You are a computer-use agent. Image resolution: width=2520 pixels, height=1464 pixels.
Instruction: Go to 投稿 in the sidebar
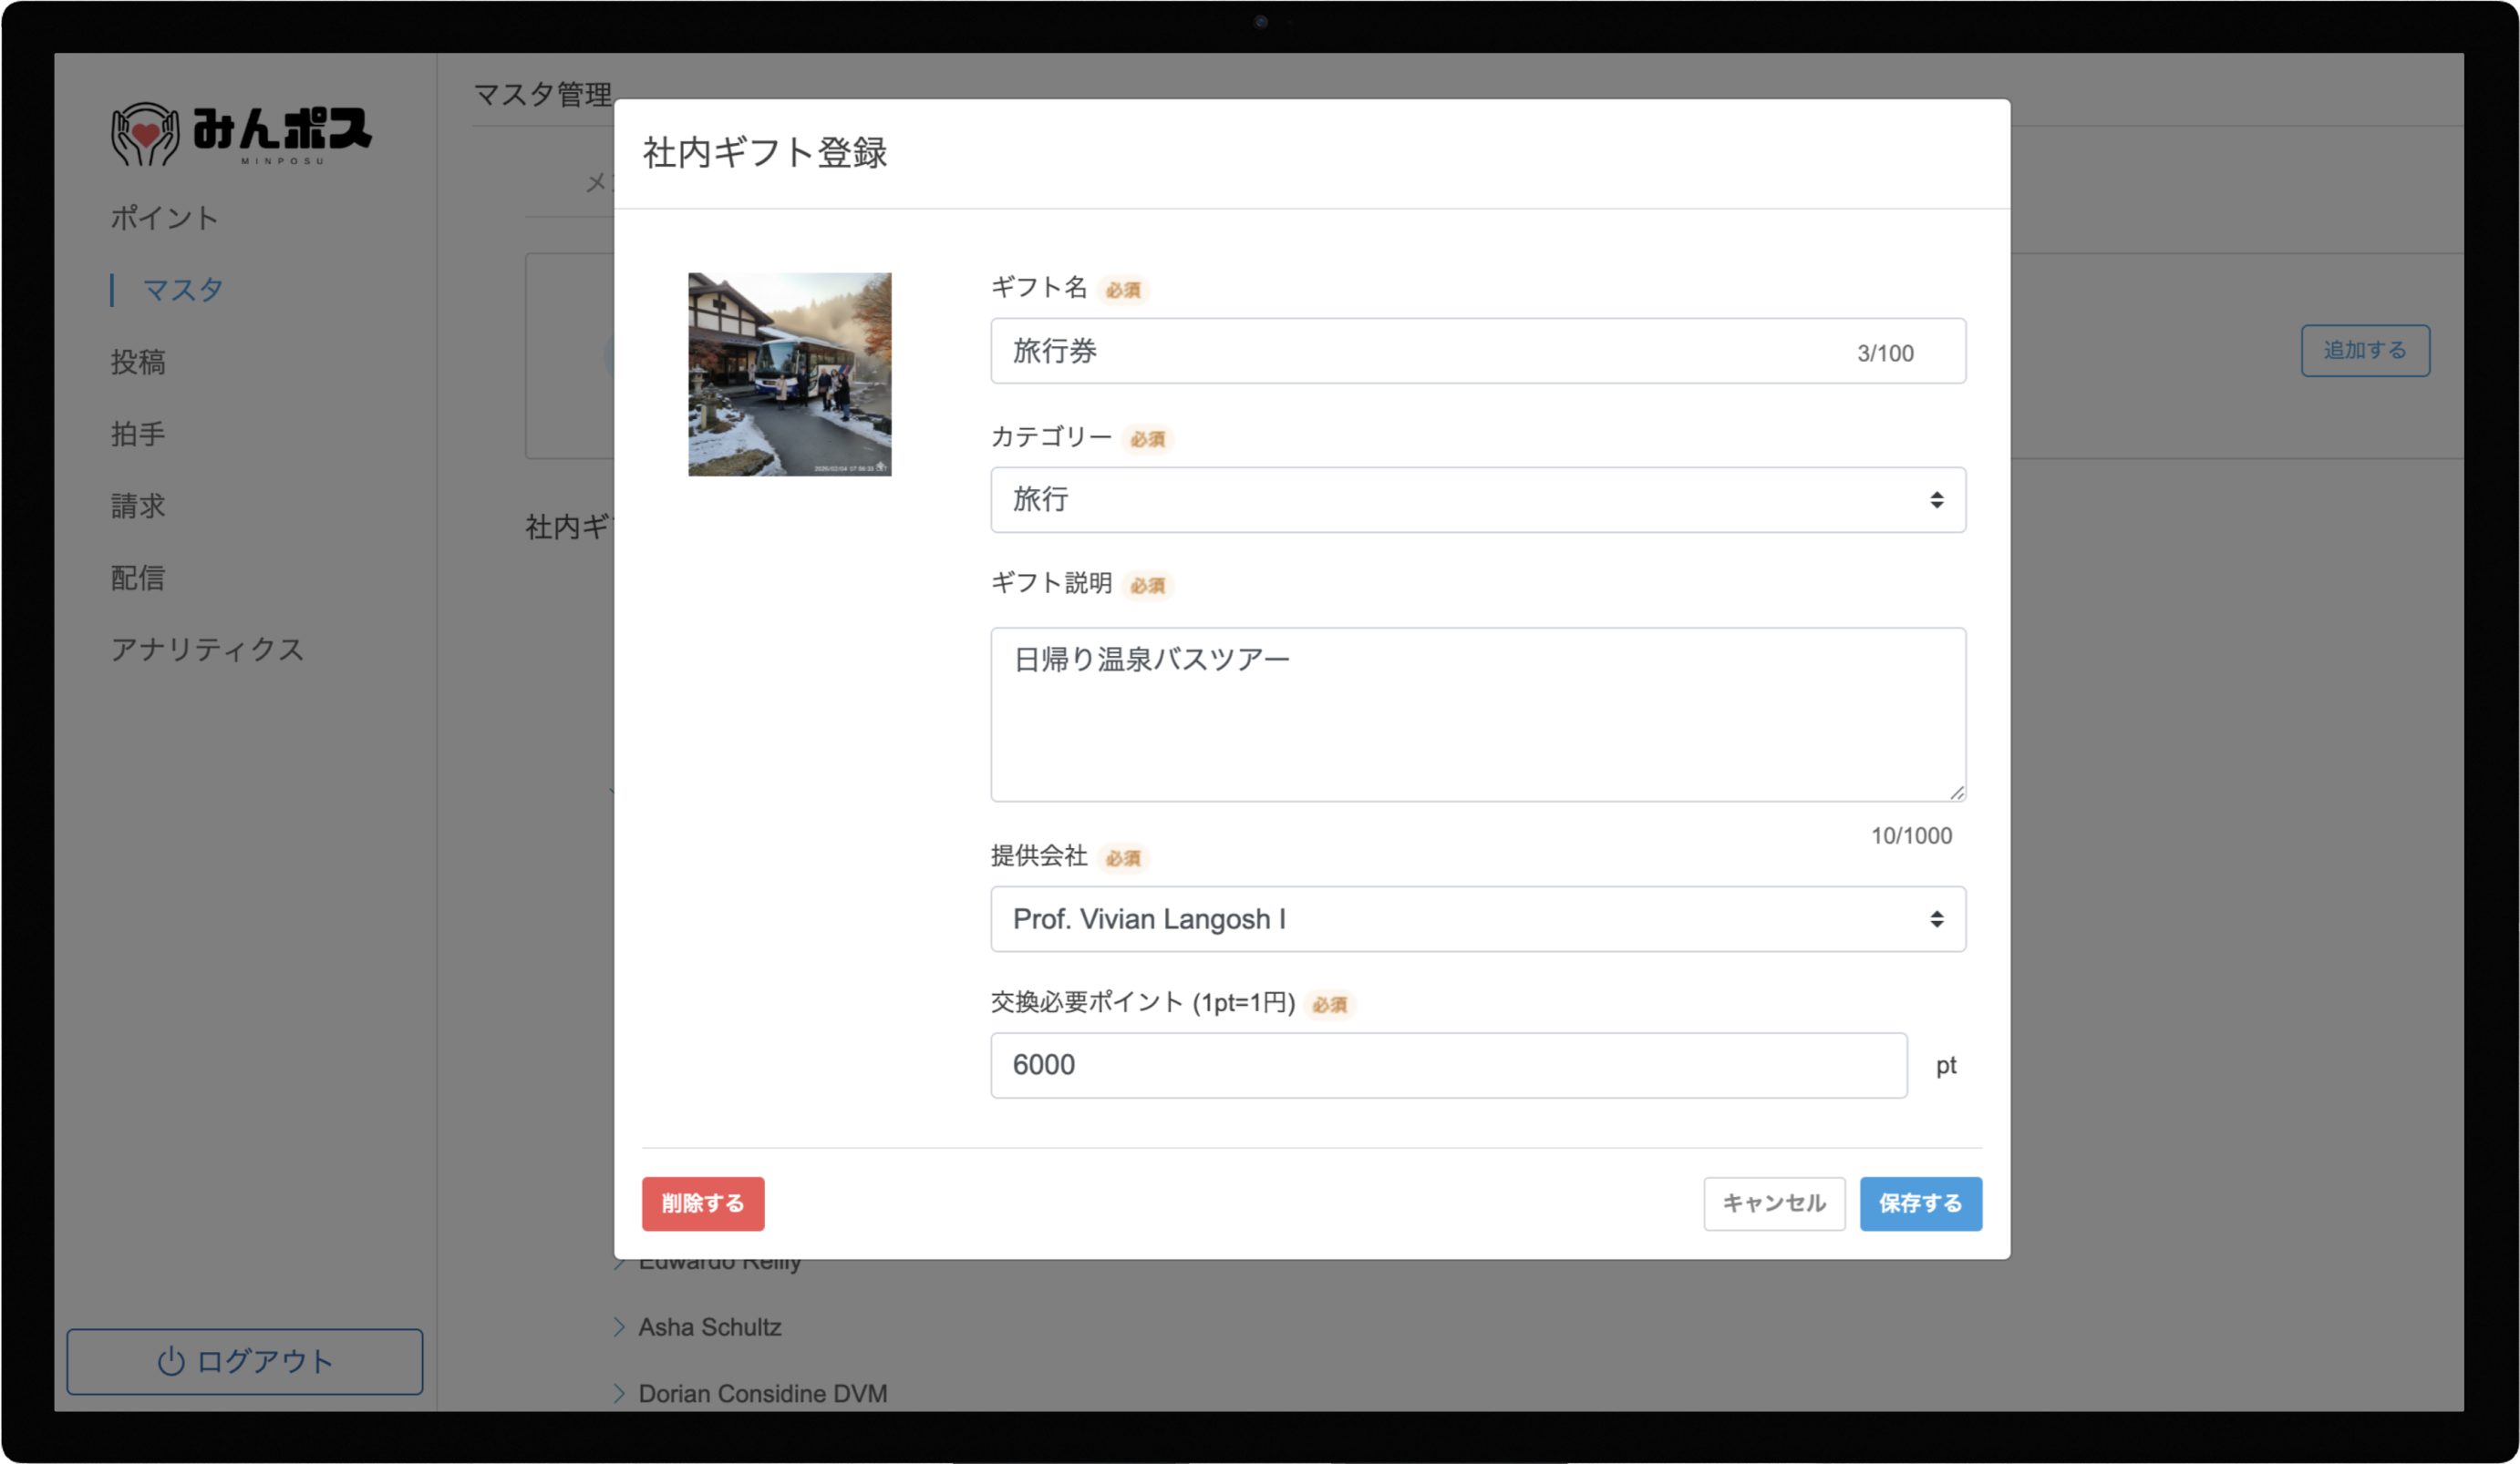click(138, 362)
